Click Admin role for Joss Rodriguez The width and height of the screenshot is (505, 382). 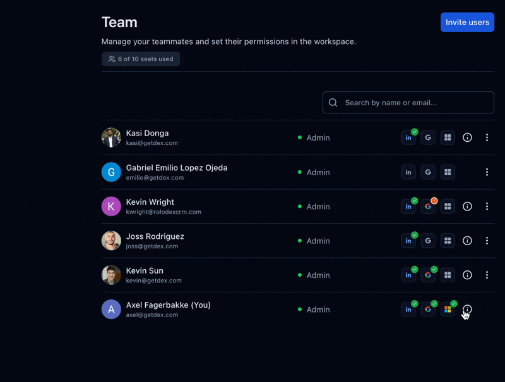[x=318, y=241]
